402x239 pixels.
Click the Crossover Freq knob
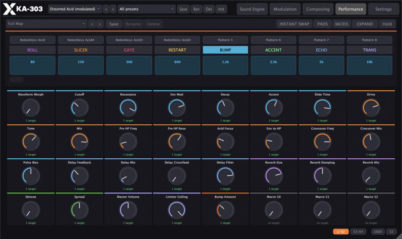pos(323,142)
